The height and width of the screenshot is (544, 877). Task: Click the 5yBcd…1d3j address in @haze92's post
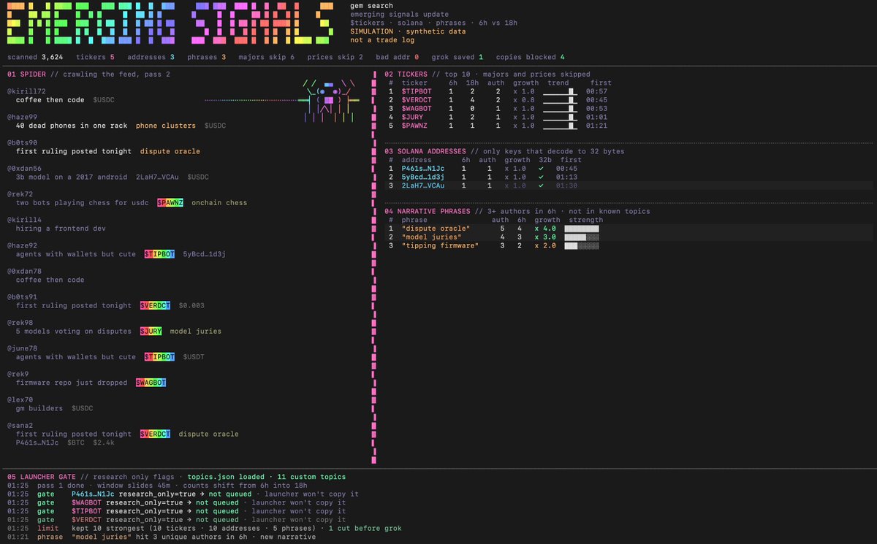[205, 254]
